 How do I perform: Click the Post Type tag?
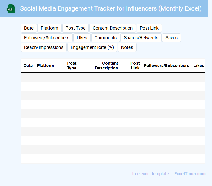(75, 28)
